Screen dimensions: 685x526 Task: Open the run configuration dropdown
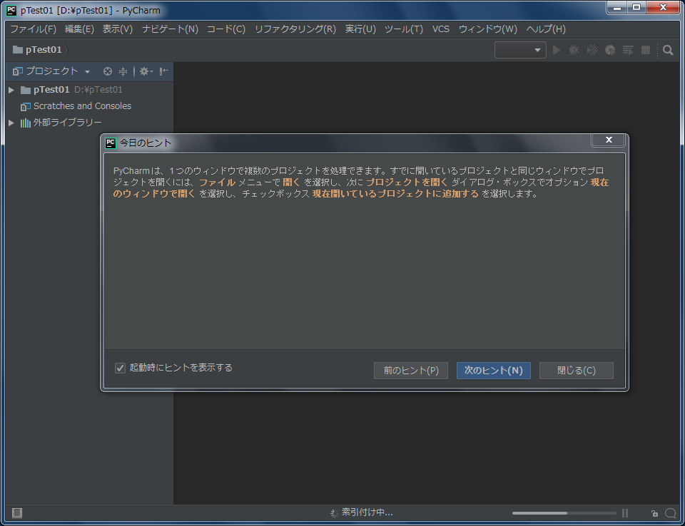[x=520, y=50]
